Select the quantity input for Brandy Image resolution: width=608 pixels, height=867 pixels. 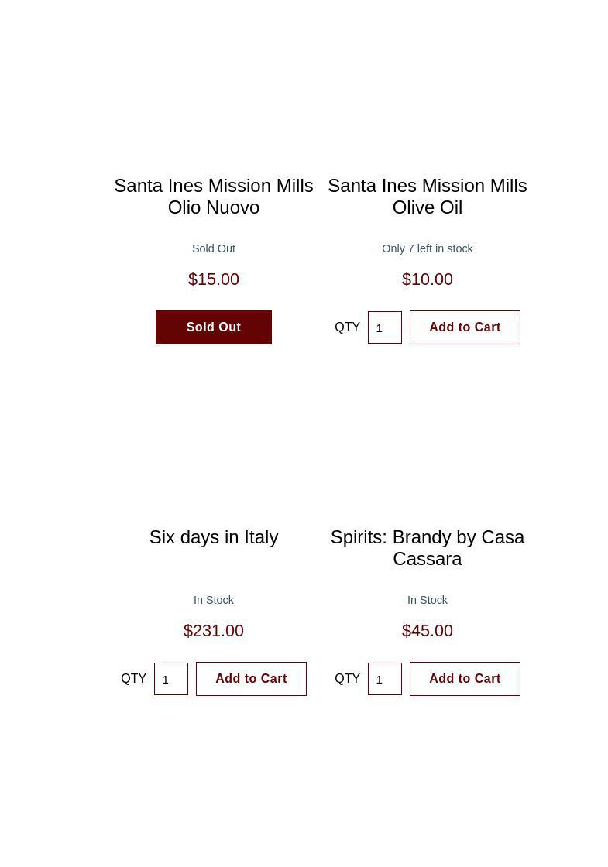point(385,679)
